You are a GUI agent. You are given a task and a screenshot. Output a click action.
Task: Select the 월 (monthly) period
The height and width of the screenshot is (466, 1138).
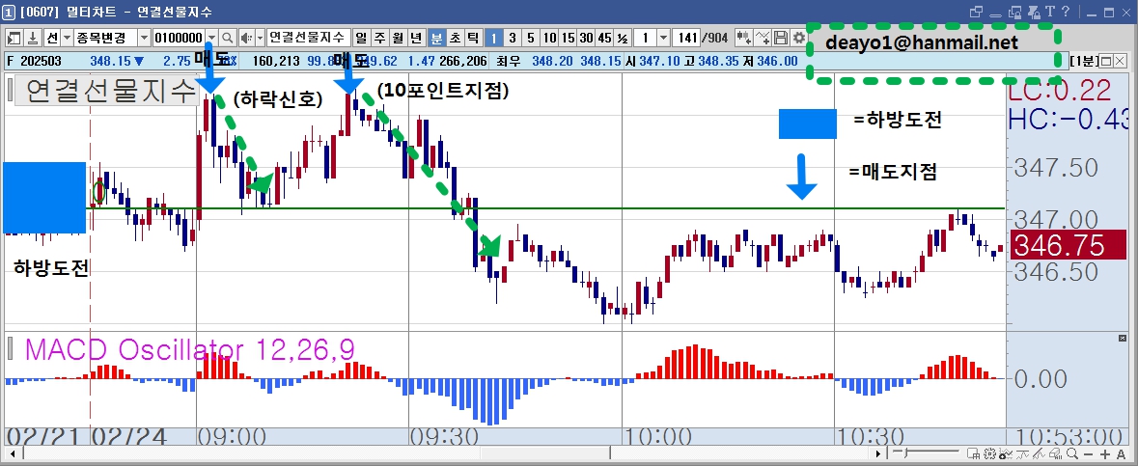click(x=398, y=38)
